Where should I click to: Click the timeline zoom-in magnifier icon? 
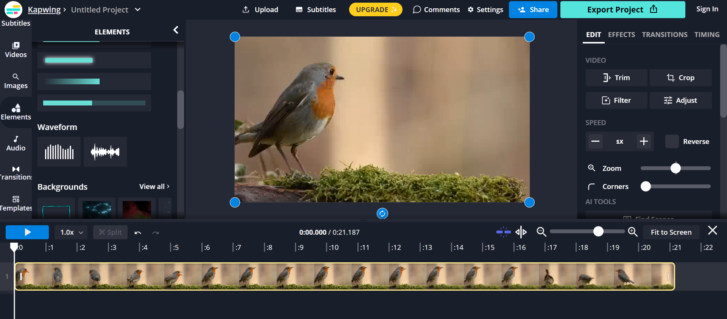click(633, 232)
